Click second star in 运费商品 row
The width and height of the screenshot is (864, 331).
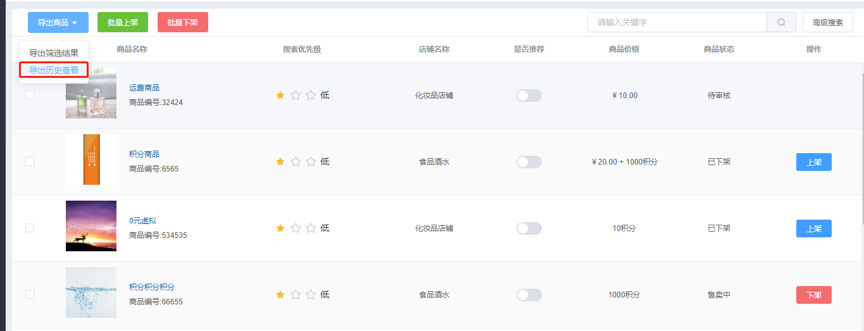click(x=296, y=95)
